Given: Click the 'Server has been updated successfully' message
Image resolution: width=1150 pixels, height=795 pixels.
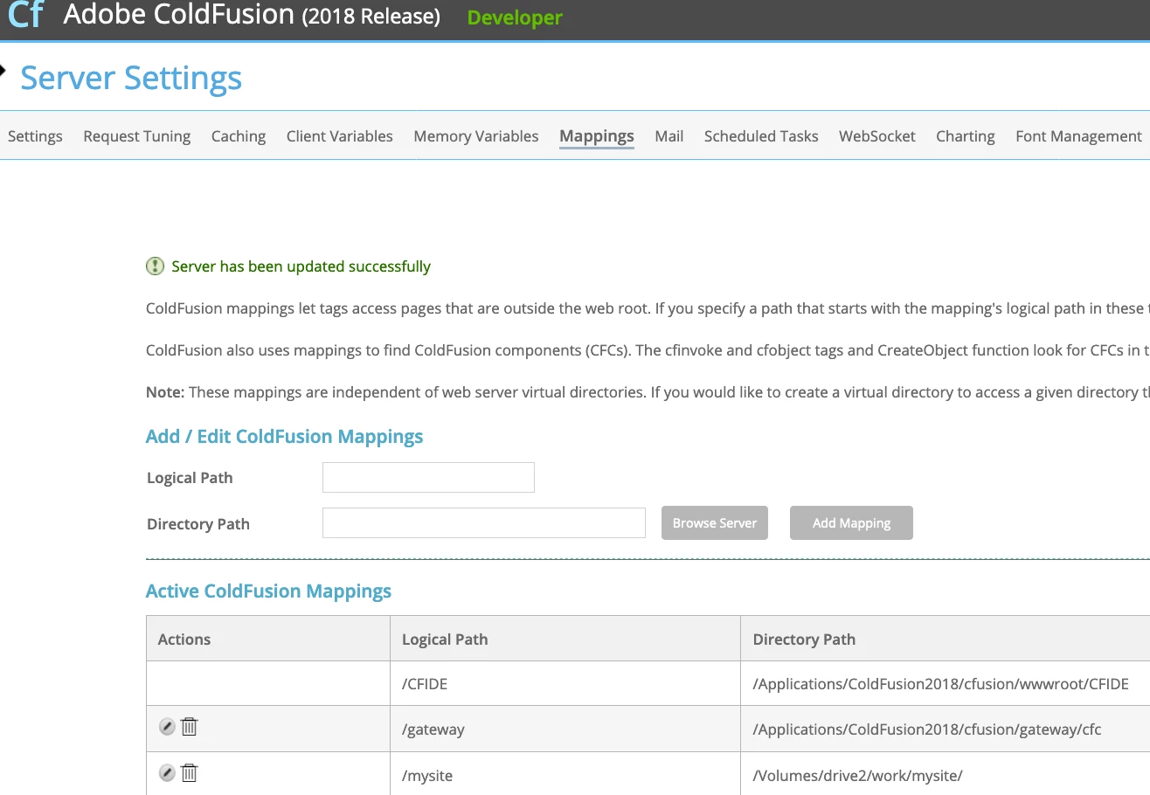Looking at the screenshot, I should point(301,266).
